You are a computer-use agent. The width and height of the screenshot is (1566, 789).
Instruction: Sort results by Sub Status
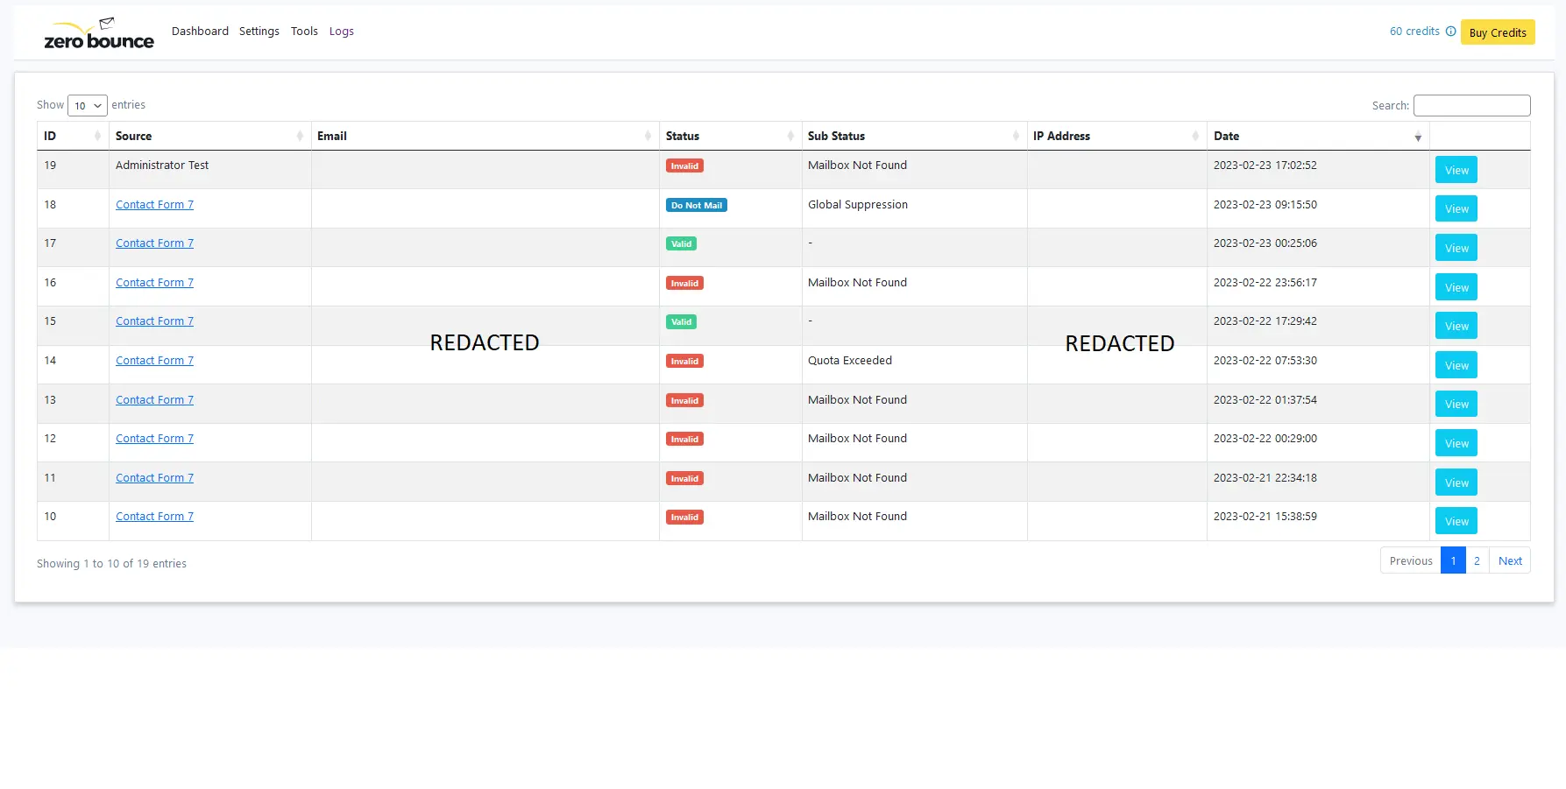(x=1017, y=136)
